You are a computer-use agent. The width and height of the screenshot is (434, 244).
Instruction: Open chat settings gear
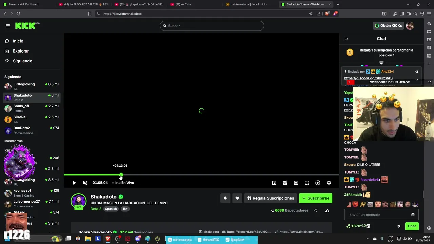[x=399, y=226]
